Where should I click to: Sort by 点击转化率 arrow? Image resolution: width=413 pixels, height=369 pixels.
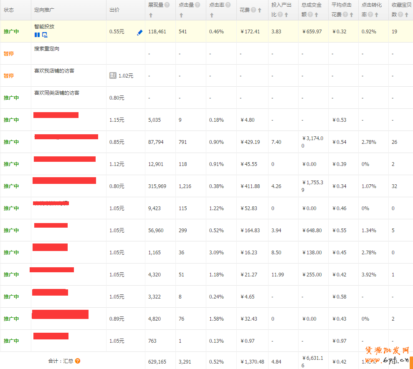pyautogui.click(x=377, y=15)
